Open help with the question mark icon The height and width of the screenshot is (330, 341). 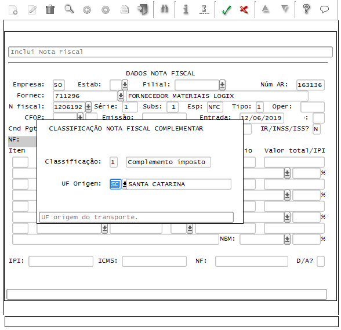tap(306, 9)
